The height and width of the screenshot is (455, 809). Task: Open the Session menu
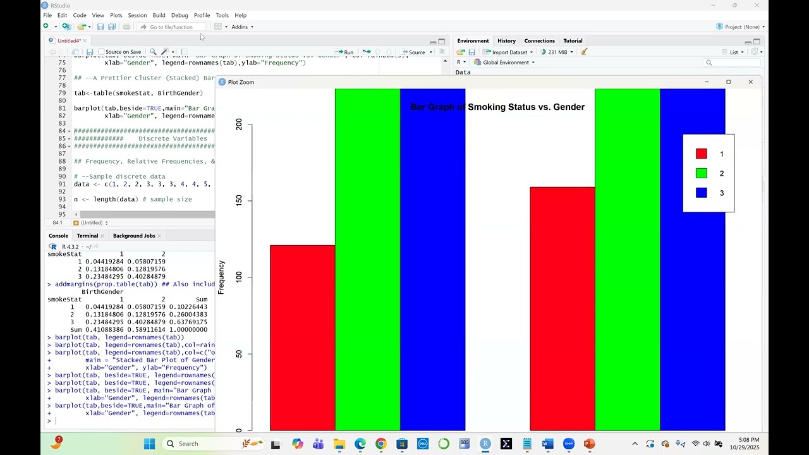tap(137, 15)
